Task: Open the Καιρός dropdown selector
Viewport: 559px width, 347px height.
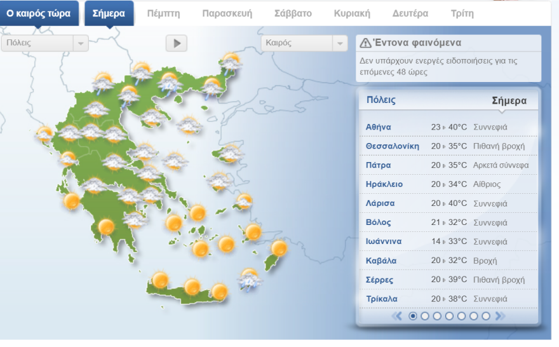Action: pyautogui.click(x=304, y=43)
